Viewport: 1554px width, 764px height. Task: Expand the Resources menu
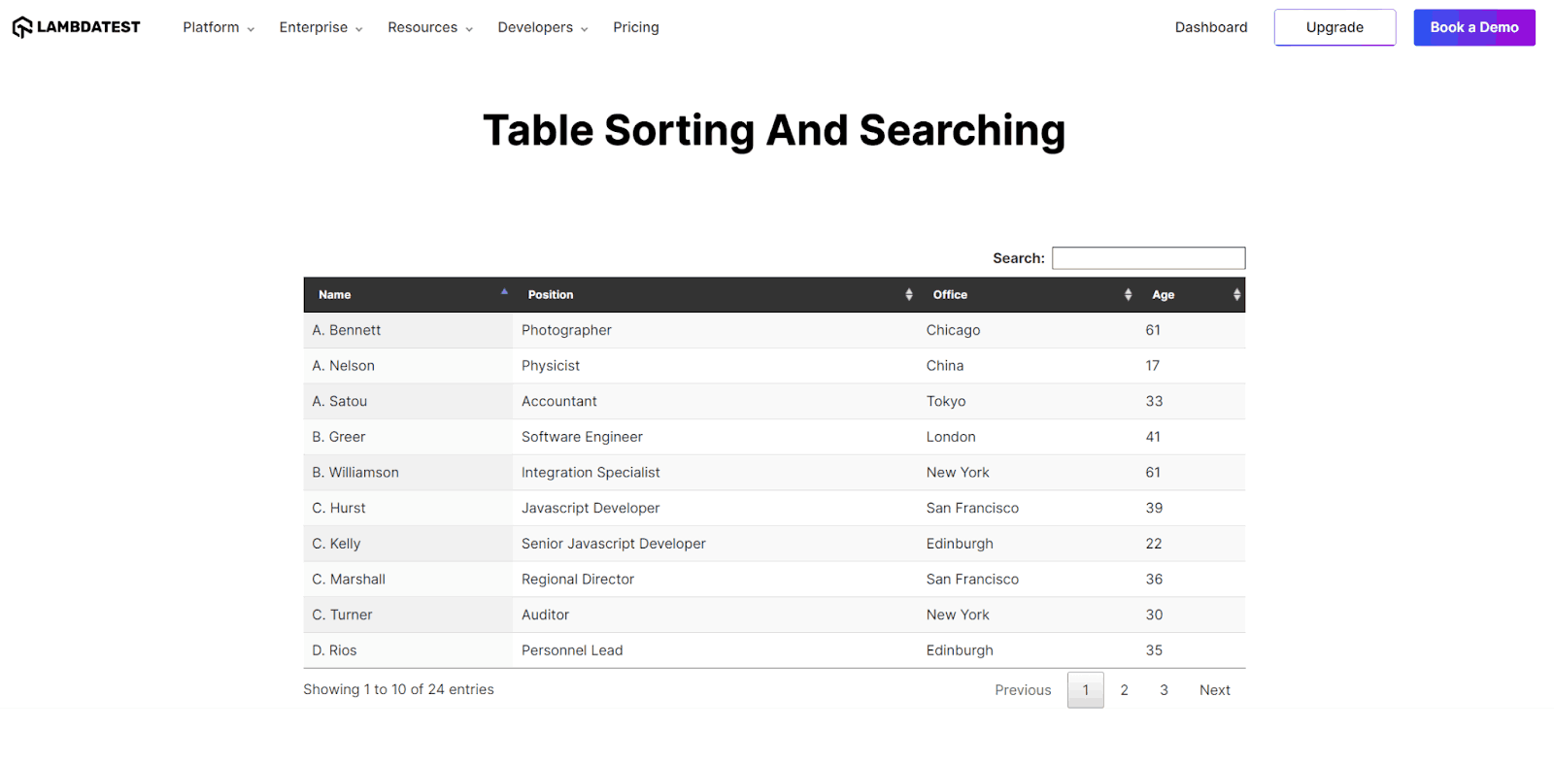click(x=430, y=27)
